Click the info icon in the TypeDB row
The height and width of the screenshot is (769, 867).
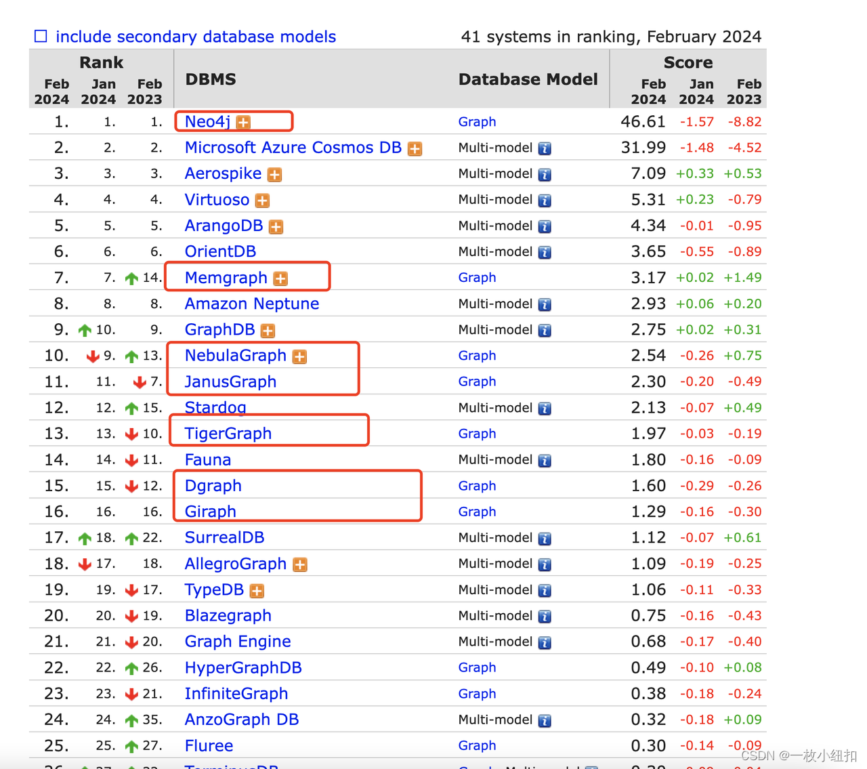point(545,591)
